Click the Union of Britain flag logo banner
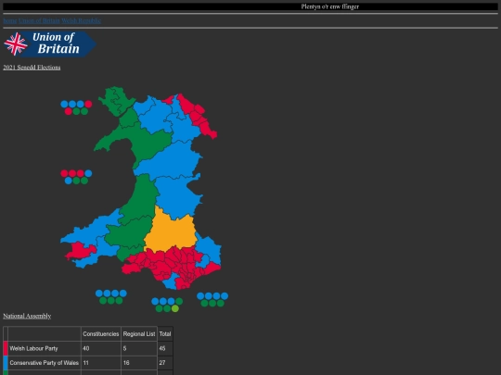501x375 pixels. point(50,44)
